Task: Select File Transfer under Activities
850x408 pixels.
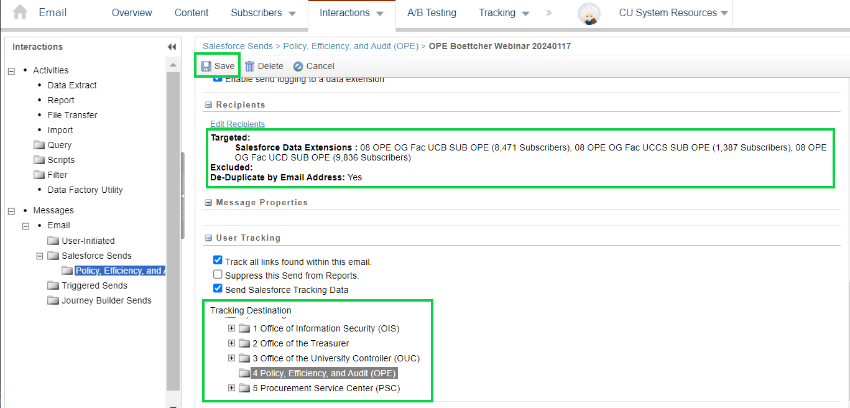Action: (72, 115)
